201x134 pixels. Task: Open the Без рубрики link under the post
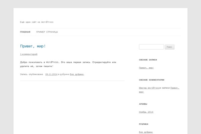[x=77, y=74]
